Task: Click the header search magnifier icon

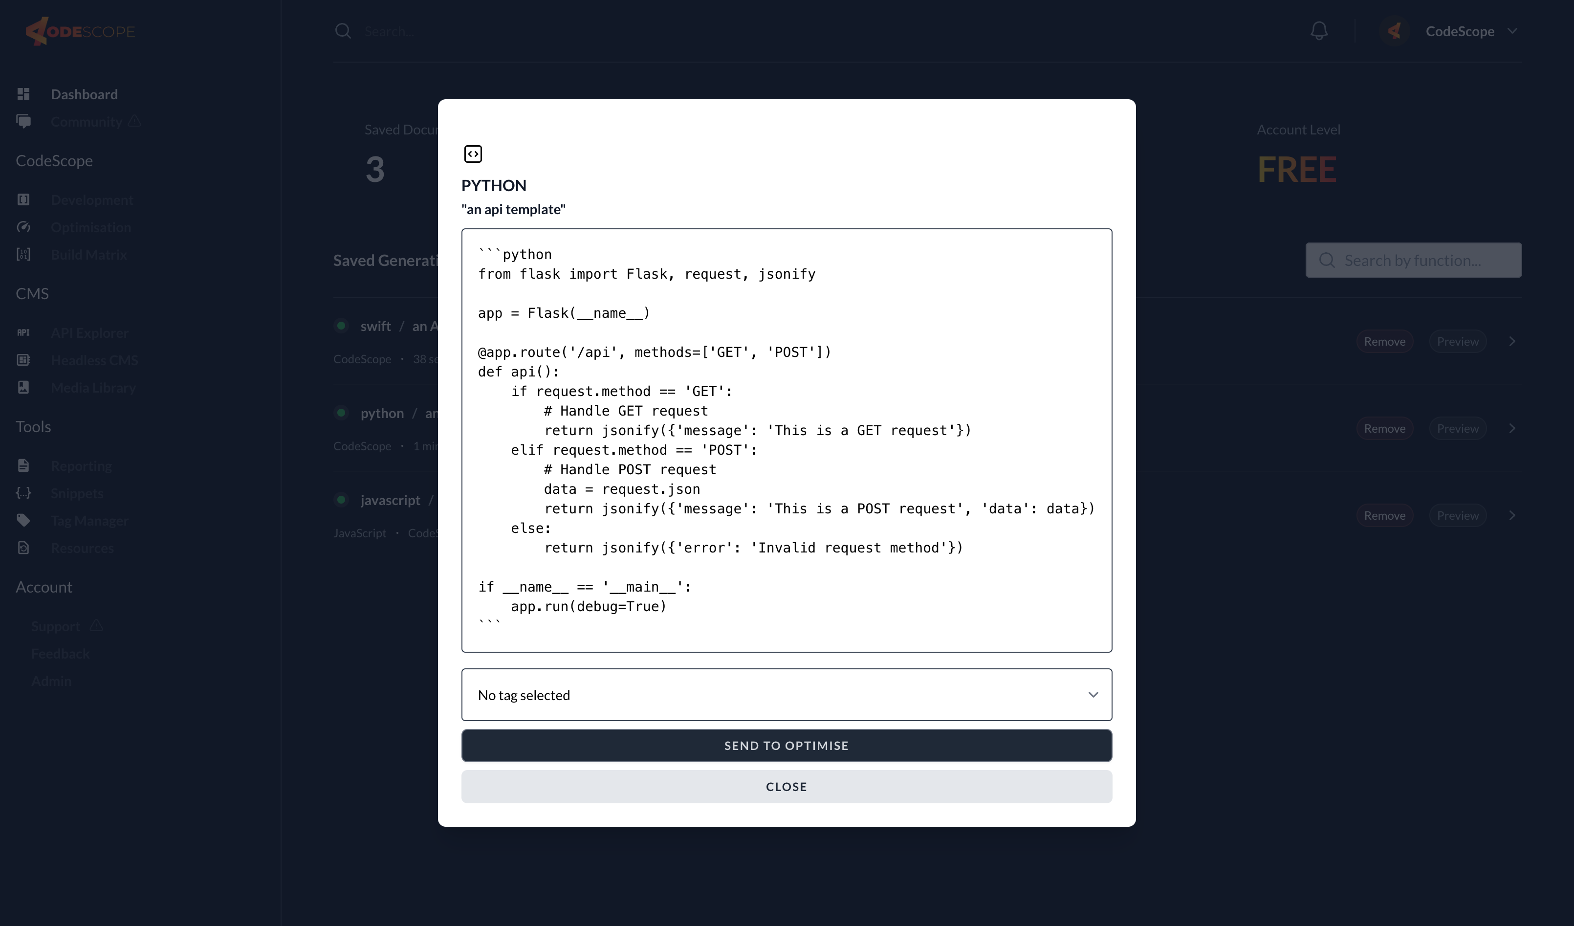Action: pyautogui.click(x=343, y=31)
